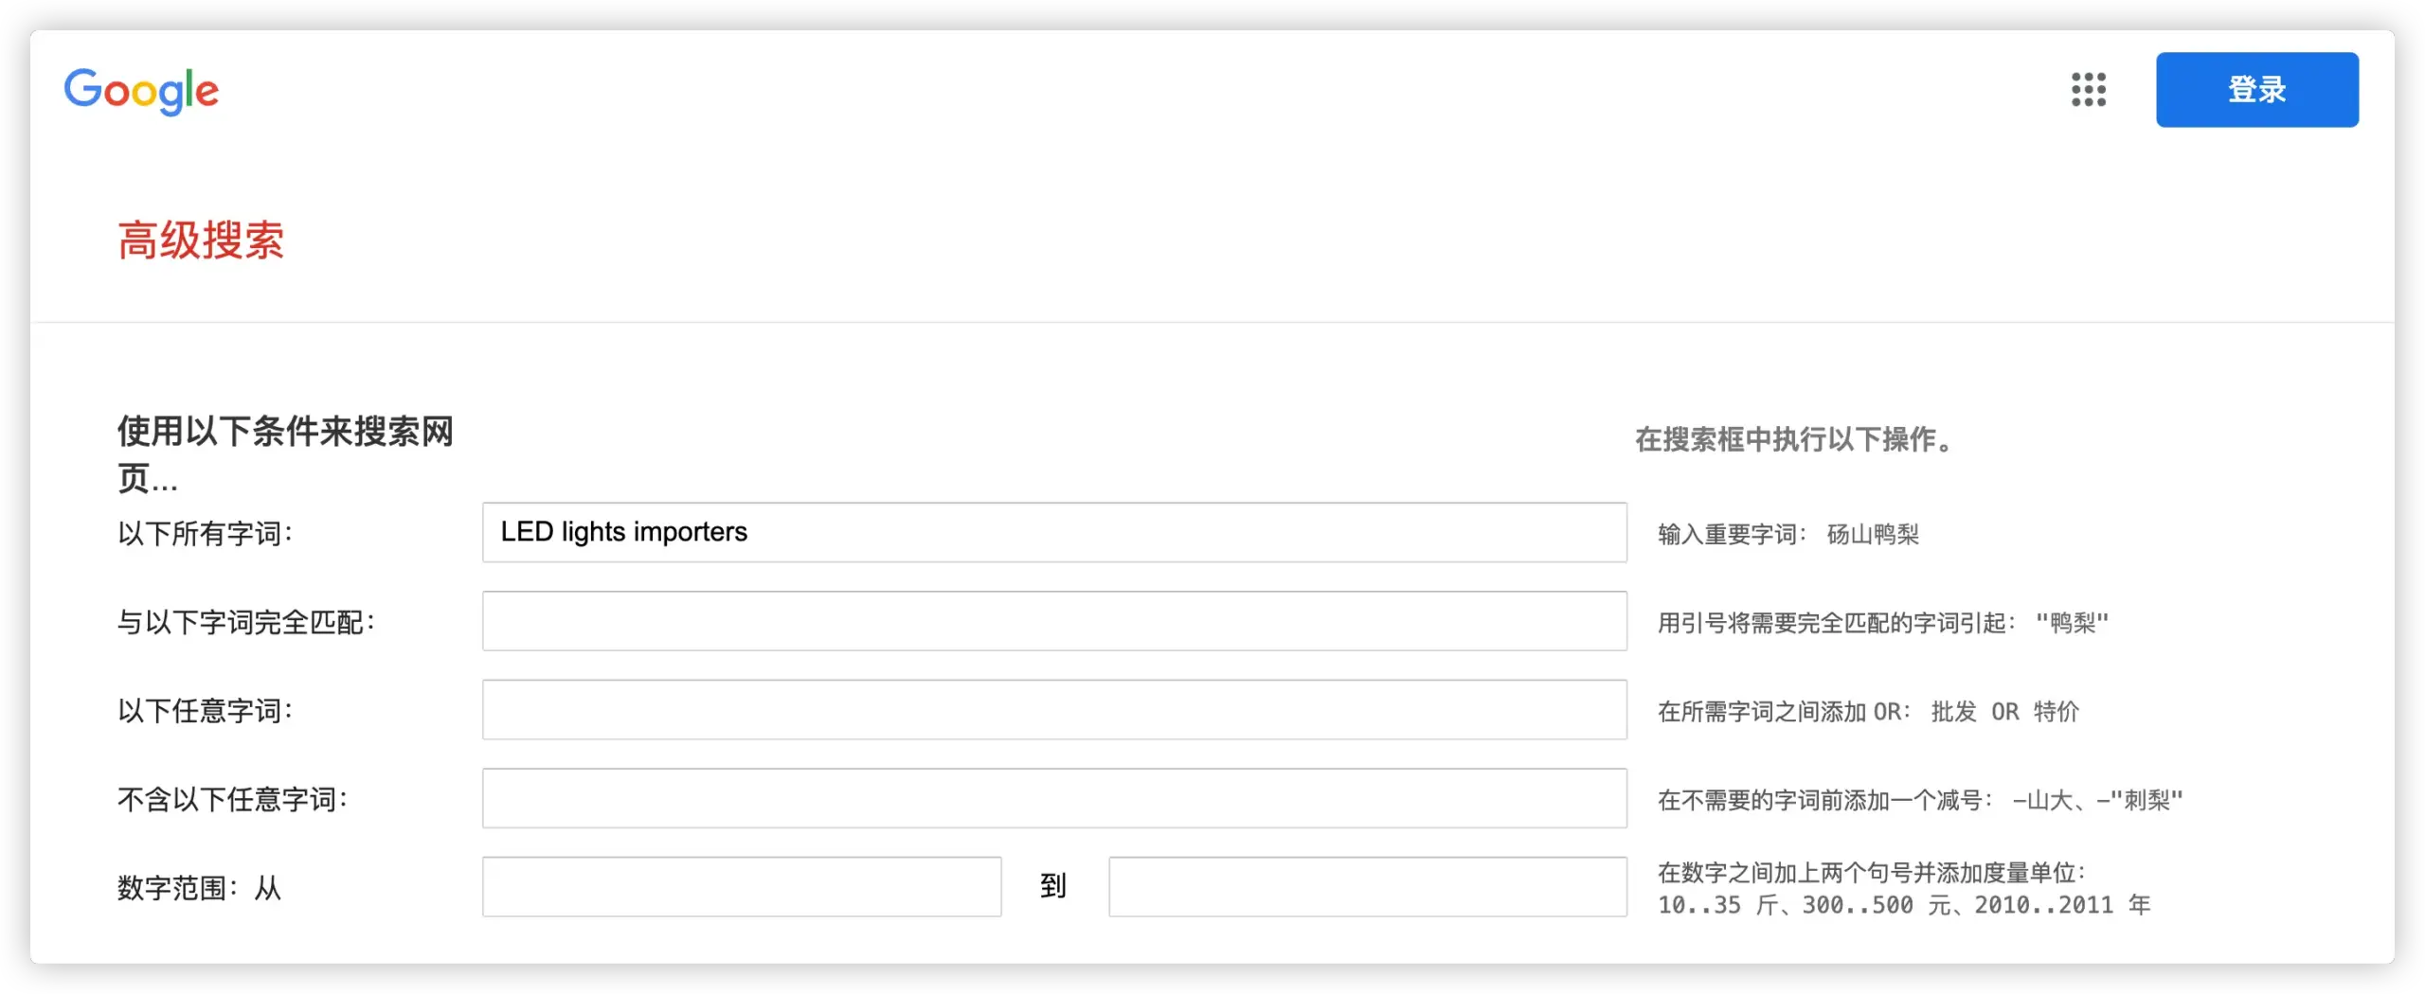Click the 在搜索框中执行以下操作 heading
The height and width of the screenshot is (994, 2425).
(1796, 439)
